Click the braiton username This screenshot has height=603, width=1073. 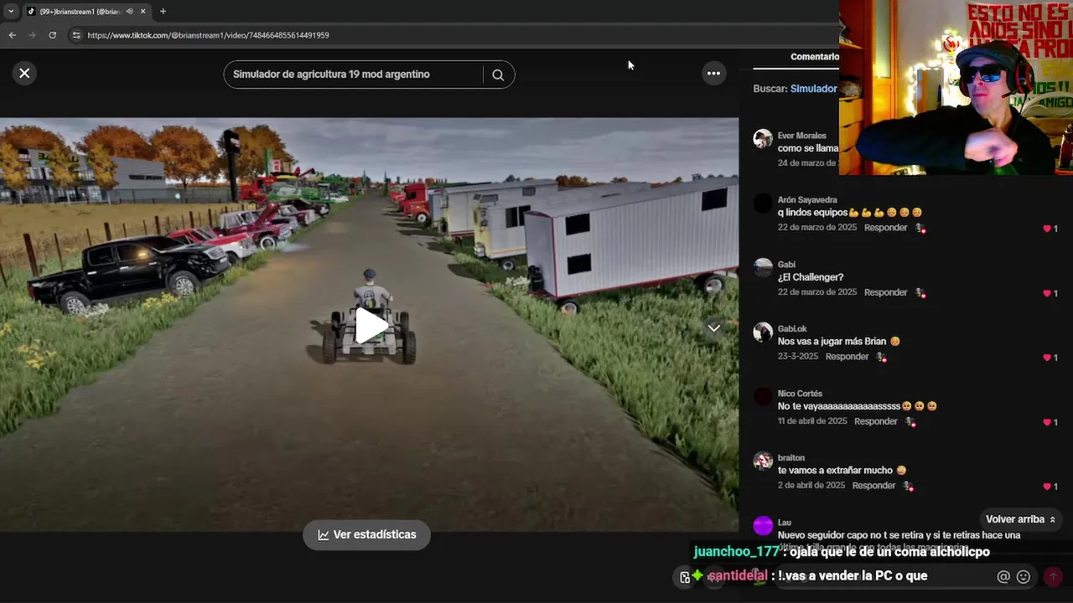click(791, 458)
